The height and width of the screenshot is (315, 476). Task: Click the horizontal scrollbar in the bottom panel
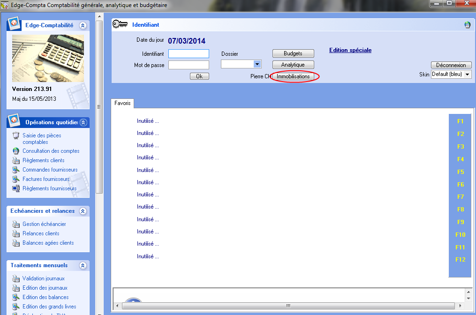pyautogui.click(x=288, y=306)
